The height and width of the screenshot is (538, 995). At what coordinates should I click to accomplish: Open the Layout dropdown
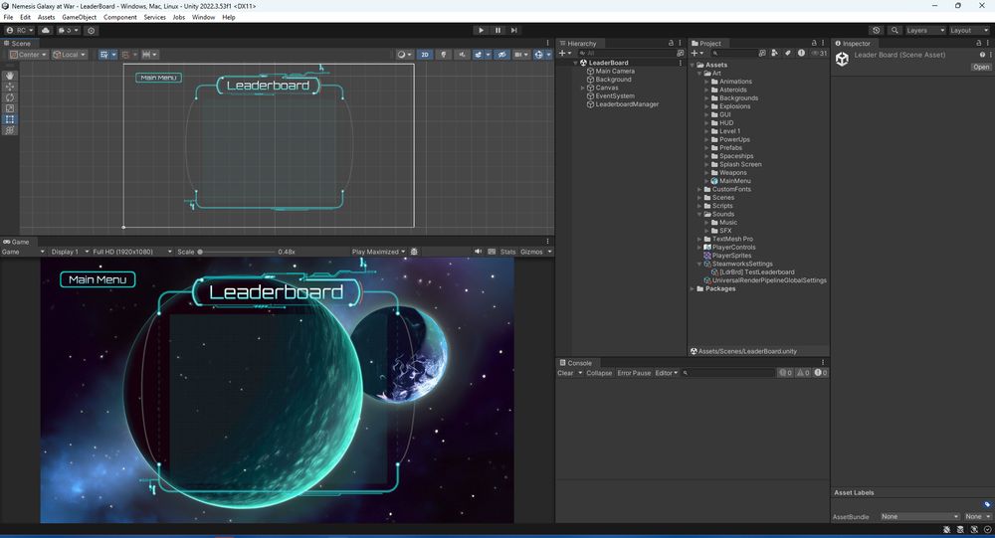click(969, 30)
